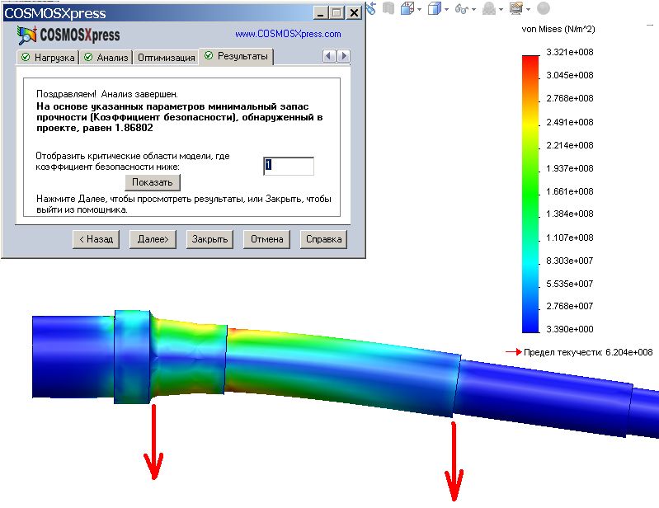Screen dimensions: 659x508
Task: Maximize the COSMOSXpress dialog
Action: pos(337,13)
